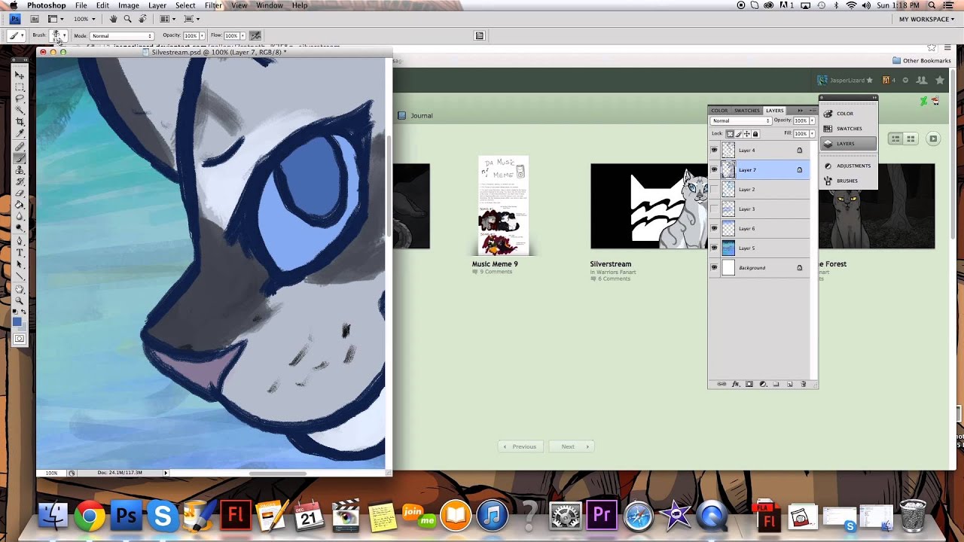
Task: Show Layer 3 by clicking its visibility box
Action: coord(714,209)
